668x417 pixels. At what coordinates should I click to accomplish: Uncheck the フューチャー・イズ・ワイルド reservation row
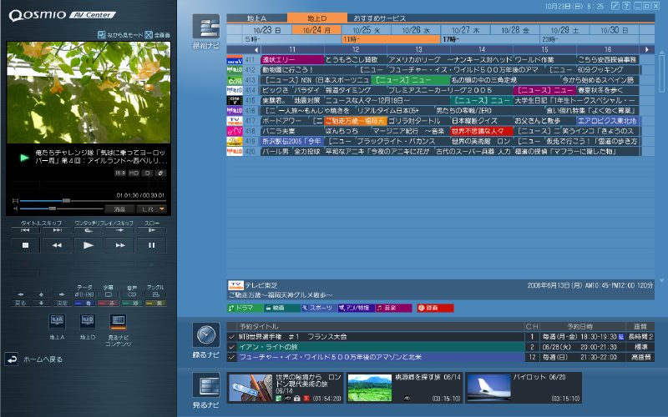coord(233,356)
